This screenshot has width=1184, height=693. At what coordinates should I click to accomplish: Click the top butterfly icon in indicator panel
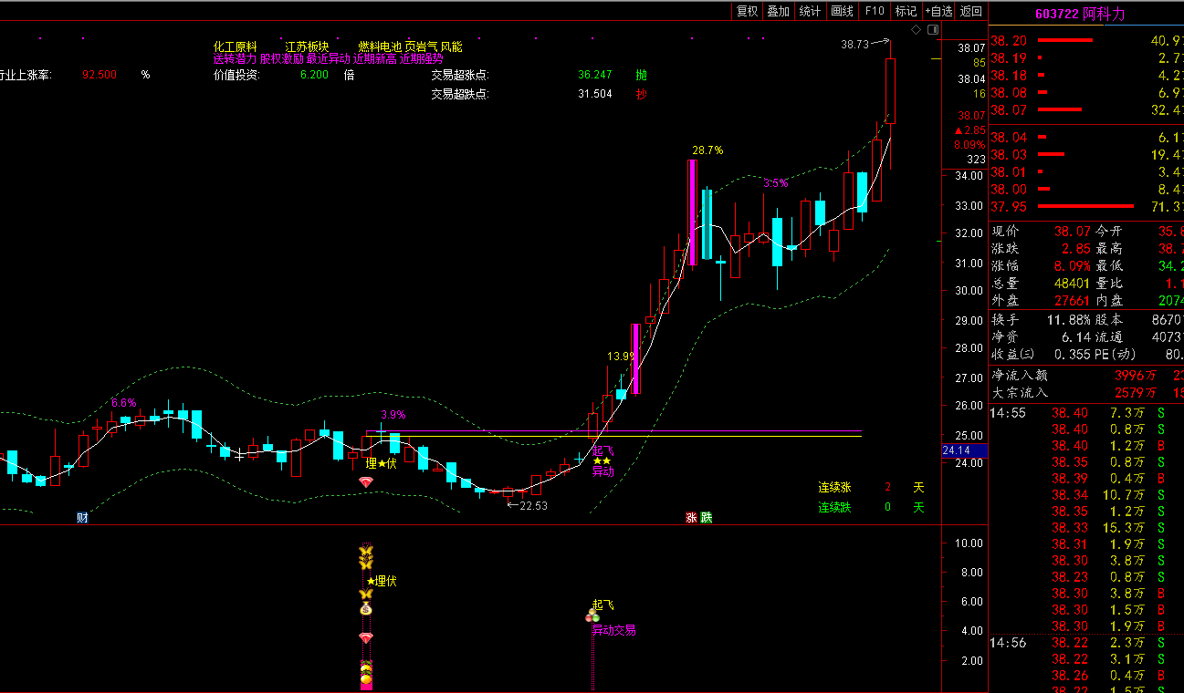point(366,552)
